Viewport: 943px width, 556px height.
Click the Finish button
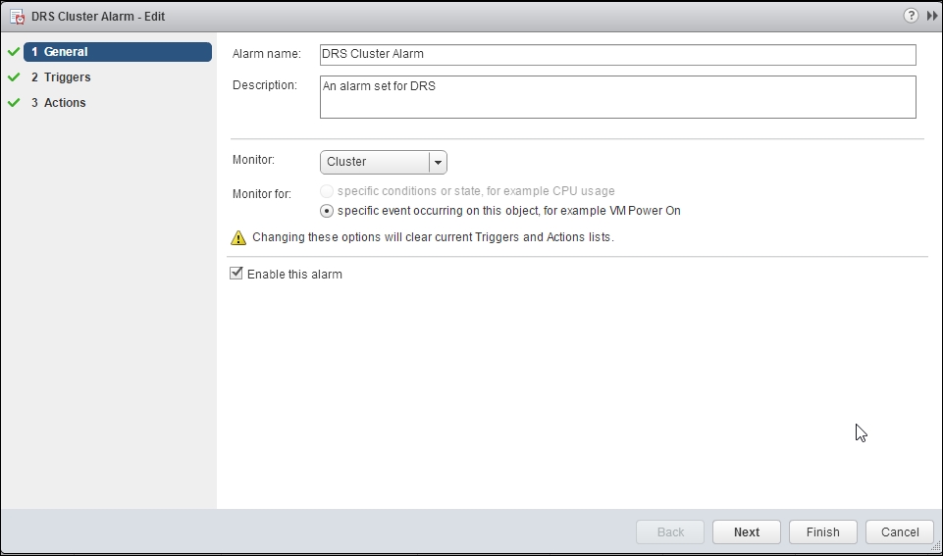click(822, 531)
